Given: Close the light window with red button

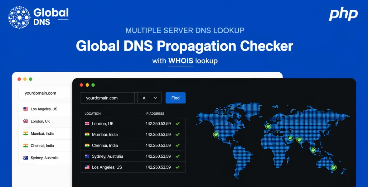Looking at the screenshot, I should tap(19, 79).
